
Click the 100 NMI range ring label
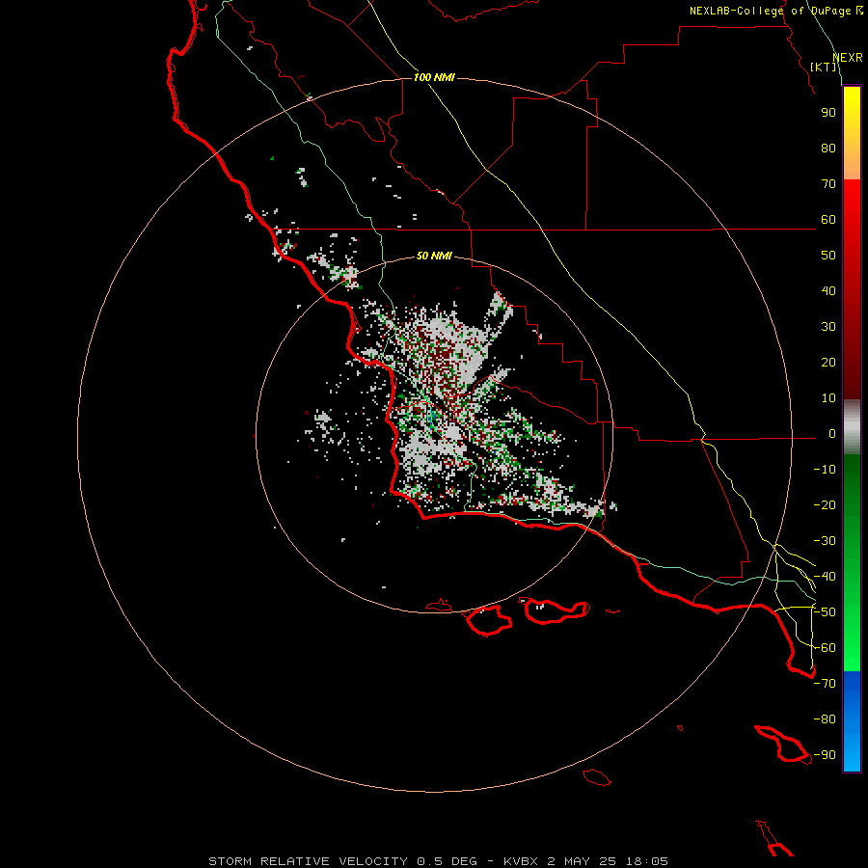434,77
